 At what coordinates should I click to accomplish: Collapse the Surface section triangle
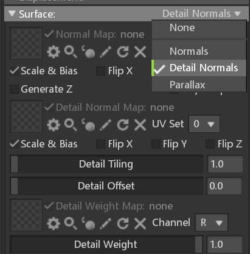point(12,14)
